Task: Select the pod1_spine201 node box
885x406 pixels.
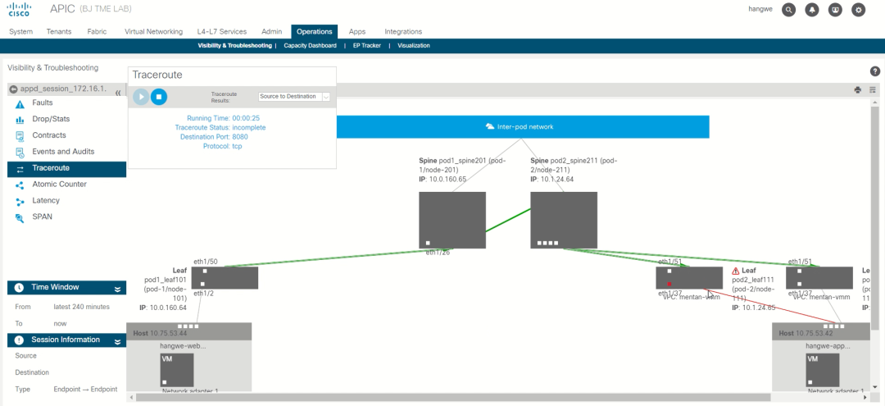Action: 452,220
